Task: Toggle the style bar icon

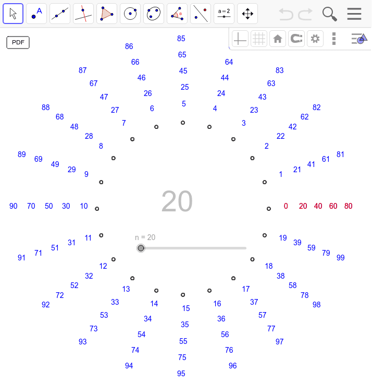Action: [359, 39]
